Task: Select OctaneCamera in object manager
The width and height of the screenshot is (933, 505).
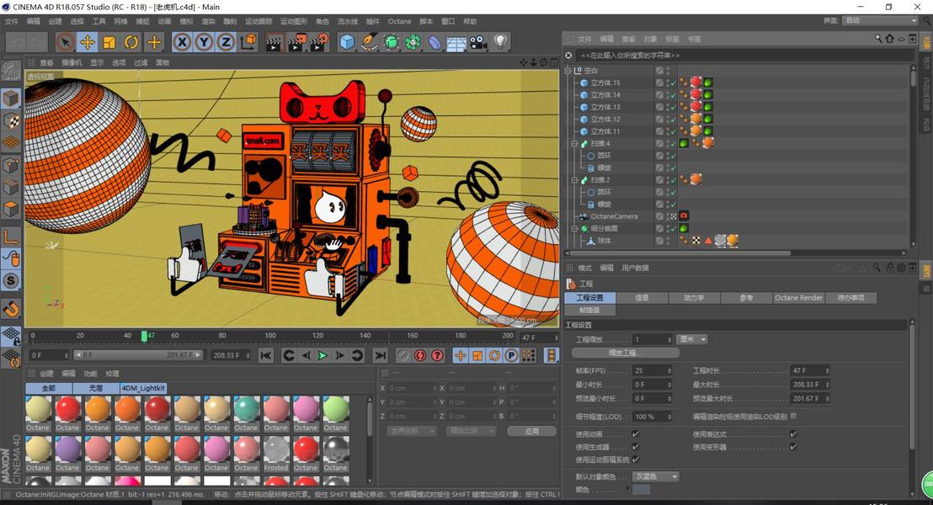Action: 614,216
